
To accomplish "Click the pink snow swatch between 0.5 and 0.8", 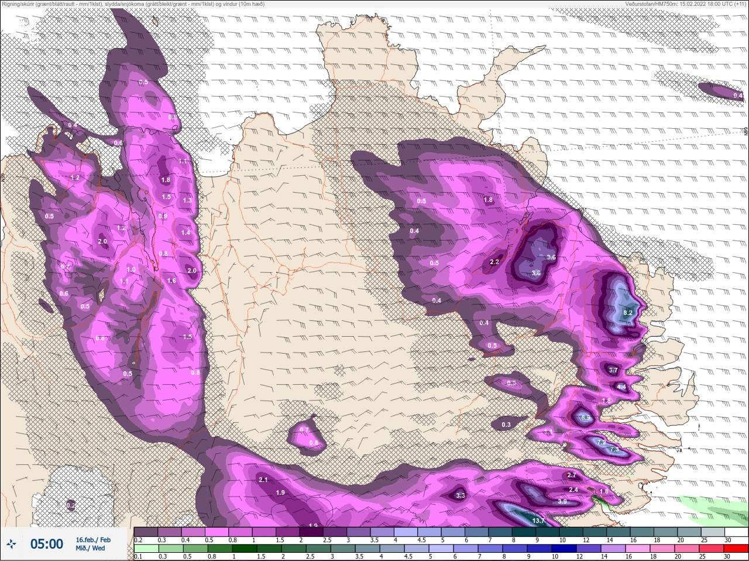I will pyautogui.click(x=218, y=532).
